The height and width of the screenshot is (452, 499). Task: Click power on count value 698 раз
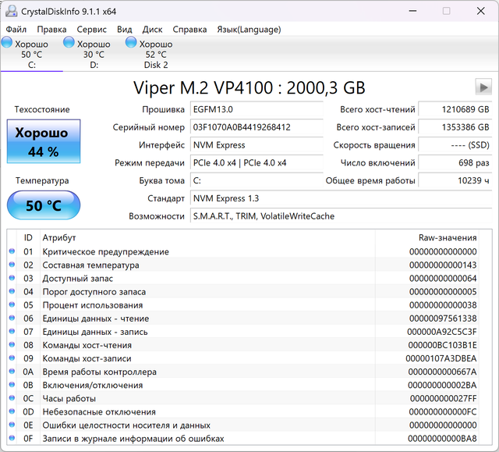(455, 163)
